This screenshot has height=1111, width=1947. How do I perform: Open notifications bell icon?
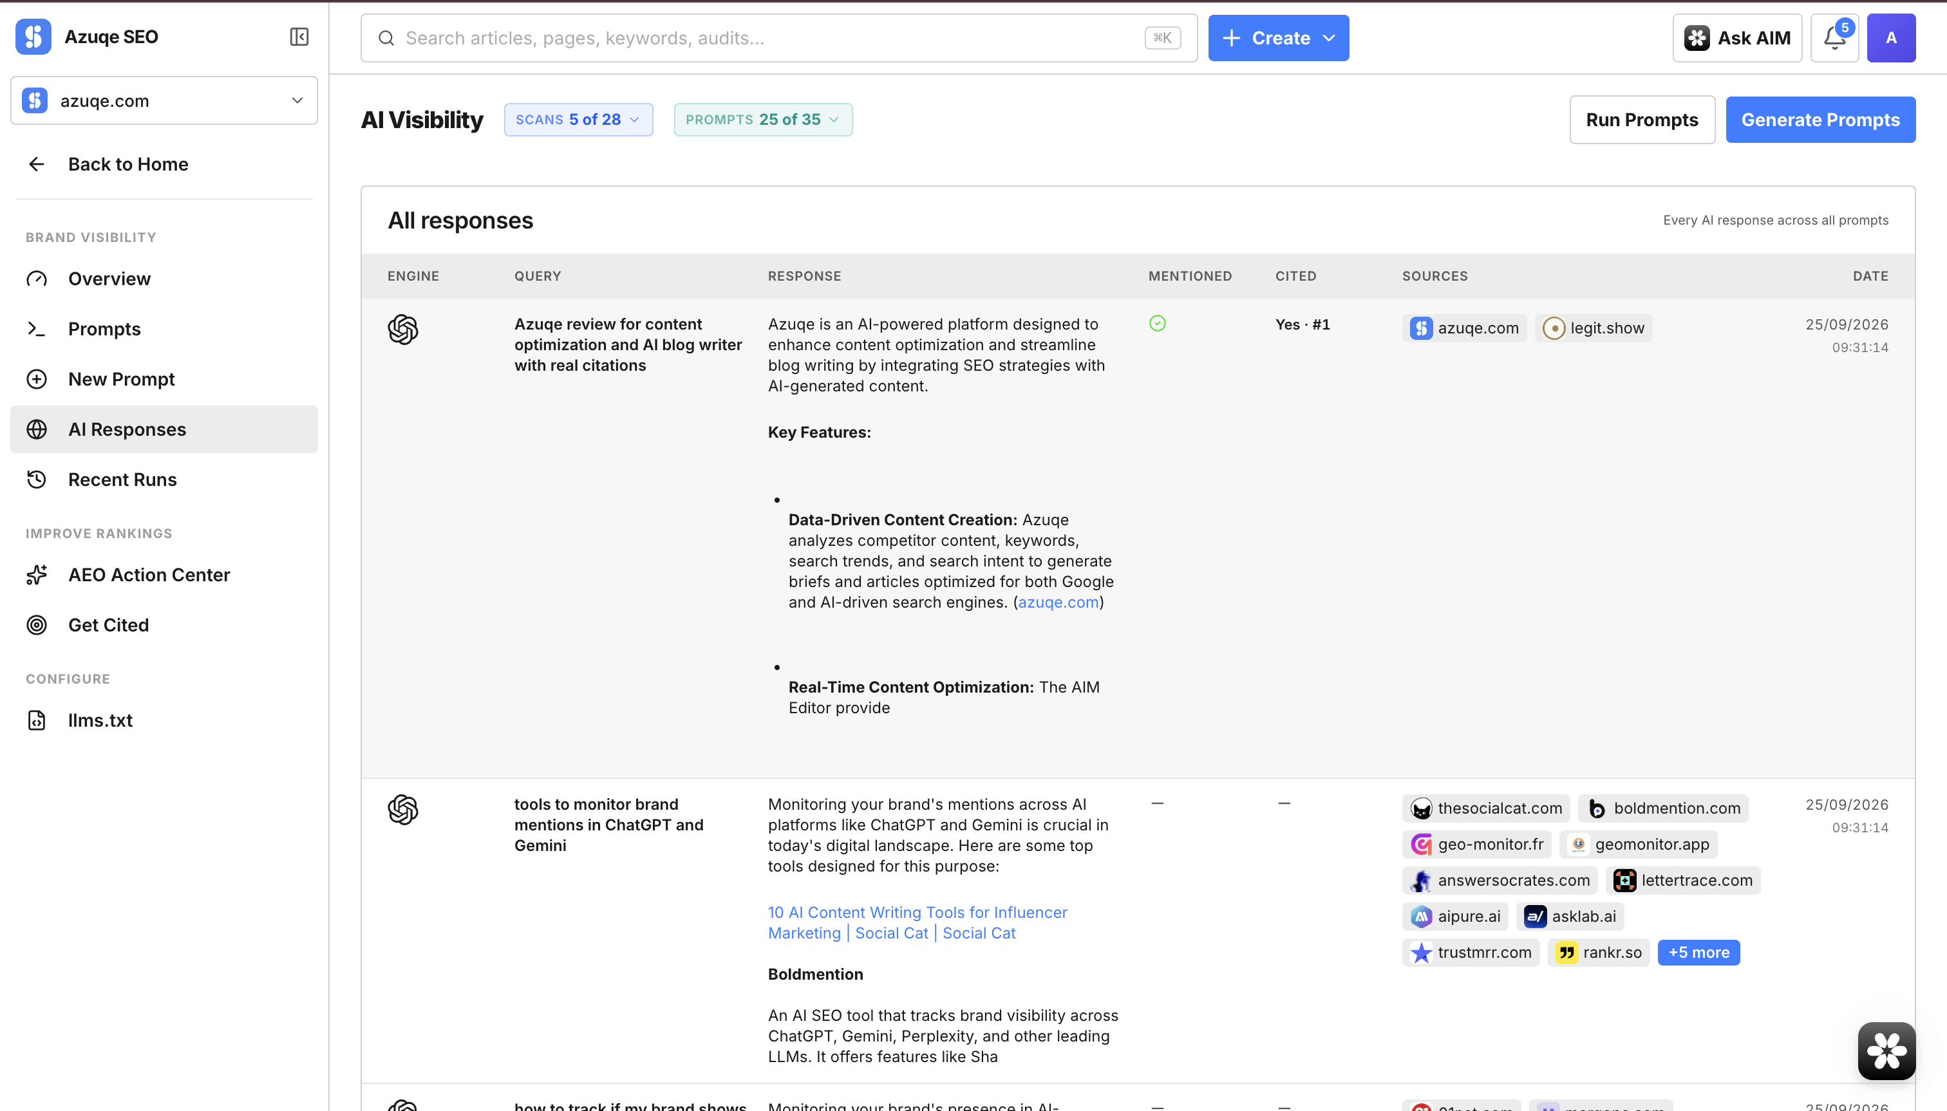click(x=1835, y=38)
